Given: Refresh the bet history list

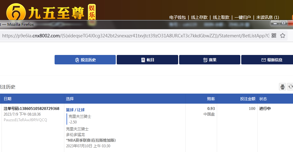Looking at the screenshot, I should click(x=290, y=87).
